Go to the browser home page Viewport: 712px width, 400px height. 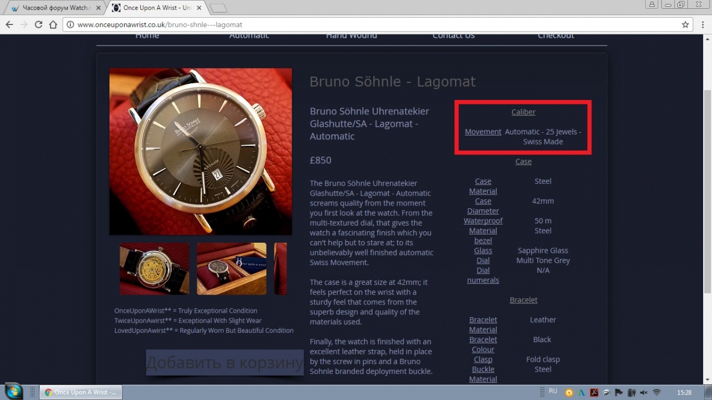(x=53, y=24)
